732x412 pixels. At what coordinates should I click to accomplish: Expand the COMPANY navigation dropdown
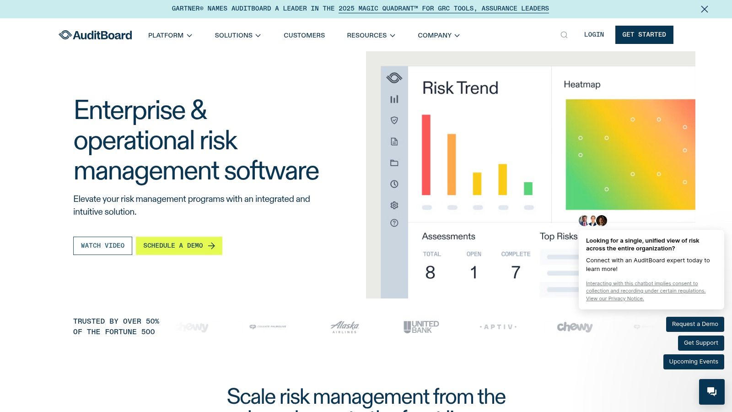pyautogui.click(x=438, y=35)
